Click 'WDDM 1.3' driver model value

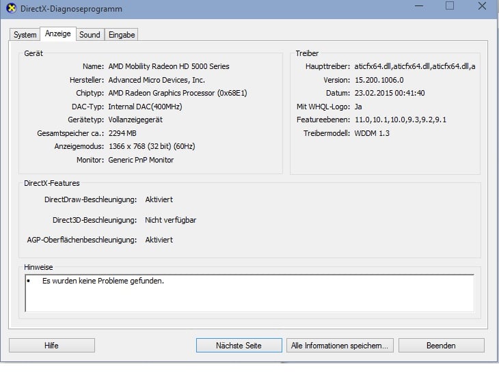372,133
